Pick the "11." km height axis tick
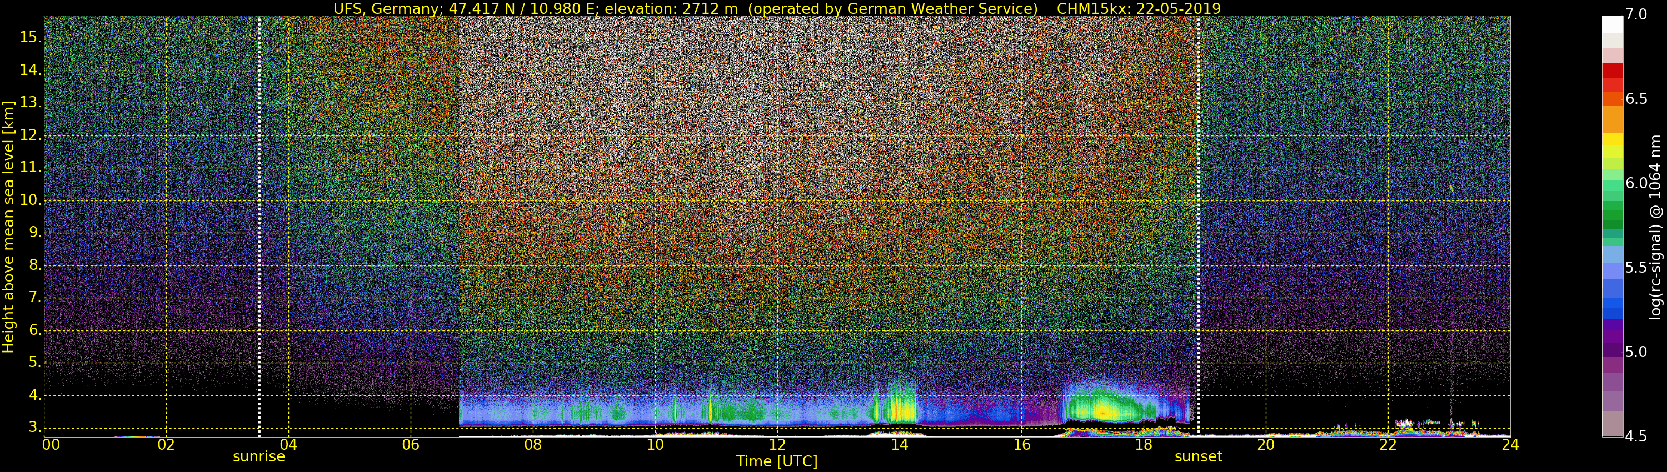 pyautogui.click(x=31, y=168)
